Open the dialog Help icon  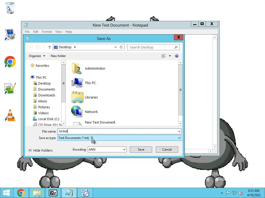[x=176, y=56]
